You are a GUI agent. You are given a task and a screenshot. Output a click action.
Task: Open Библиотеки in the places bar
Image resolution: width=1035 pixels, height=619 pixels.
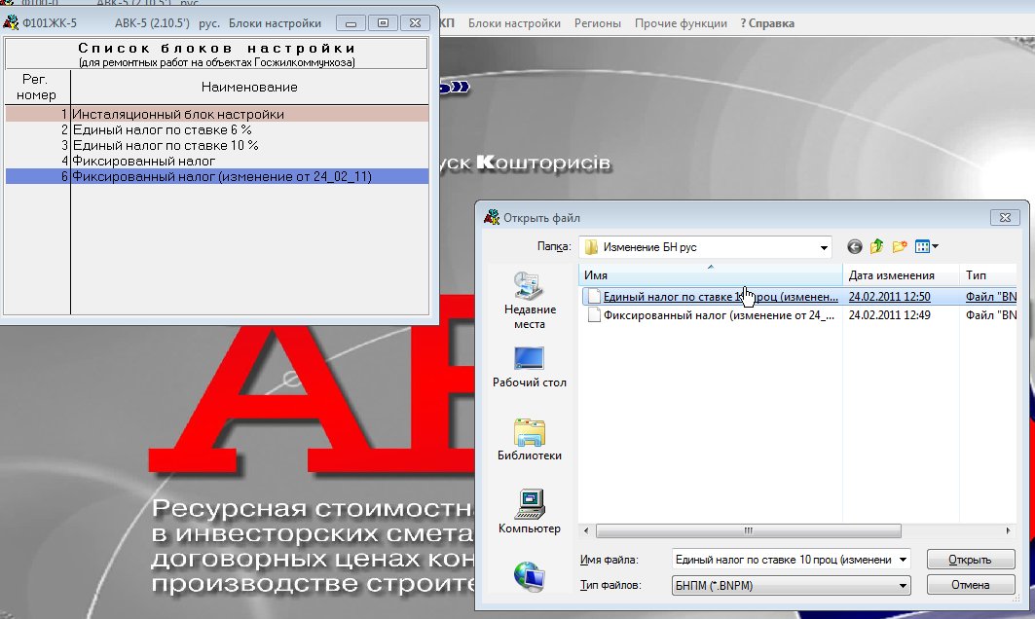530,440
